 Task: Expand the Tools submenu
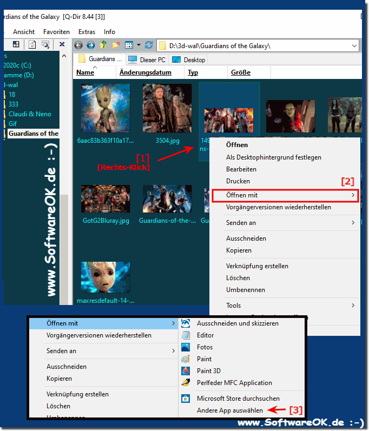(285, 306)
